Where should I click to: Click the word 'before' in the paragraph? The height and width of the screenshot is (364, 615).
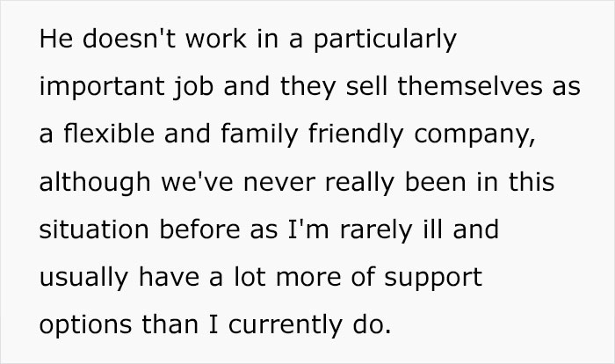[200, 229]
